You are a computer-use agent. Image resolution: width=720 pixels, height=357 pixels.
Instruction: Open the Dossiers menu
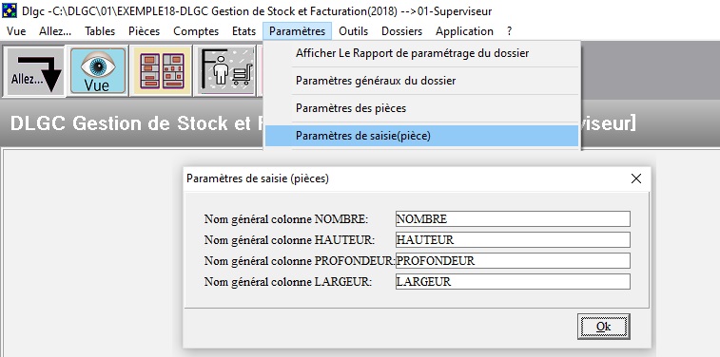pos(401,31)
